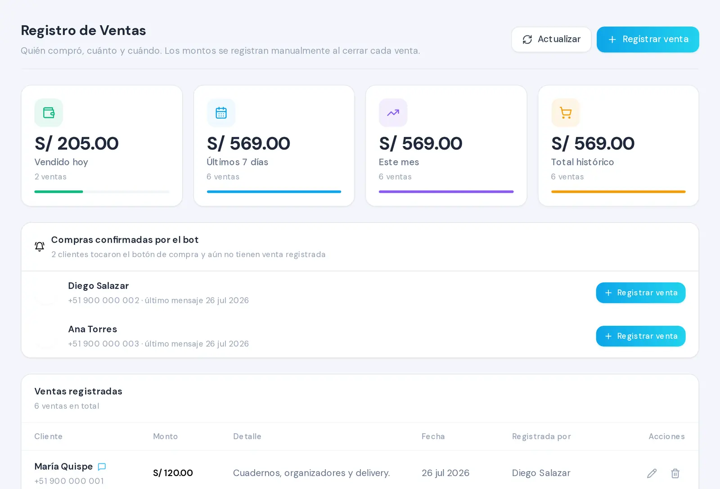Click the trending arrow icon on Este mes card

click(393, 113)
